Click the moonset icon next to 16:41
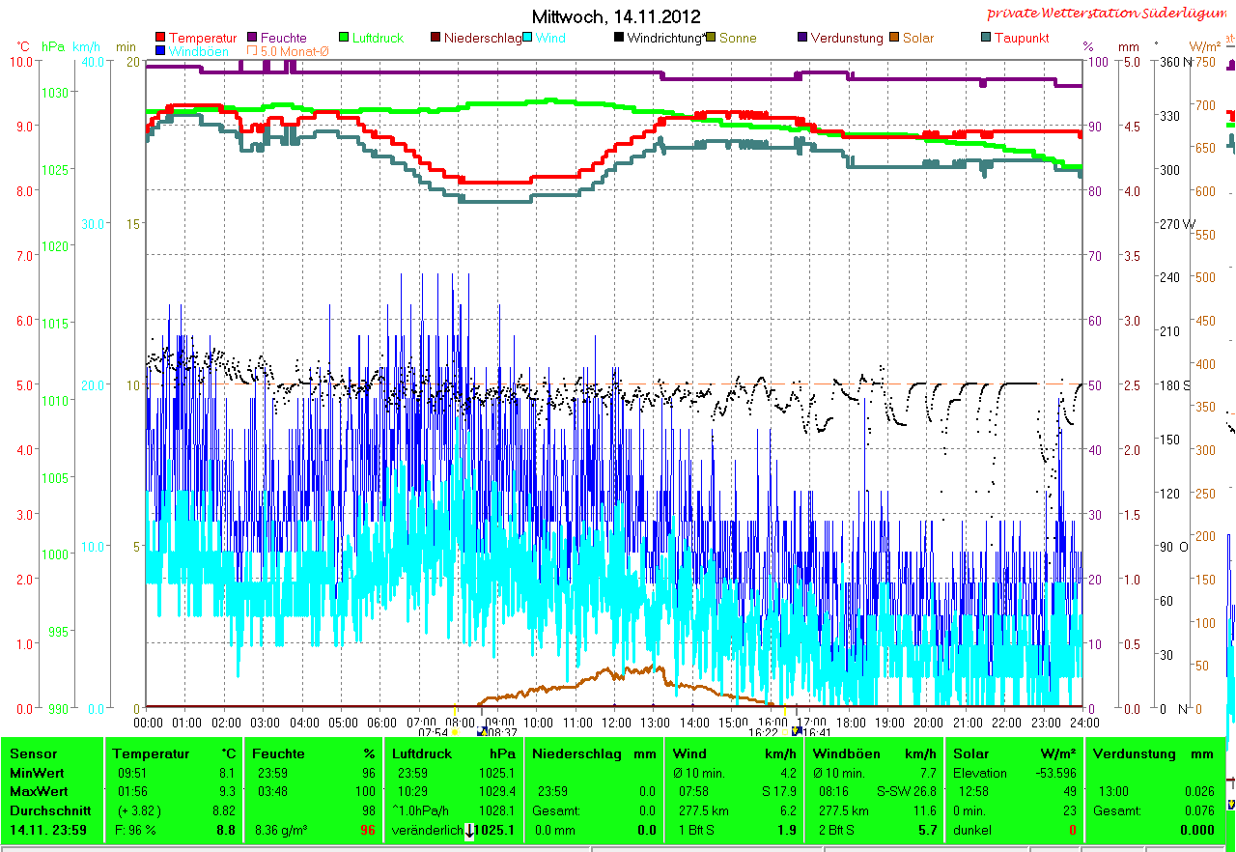 coord(796,732)
